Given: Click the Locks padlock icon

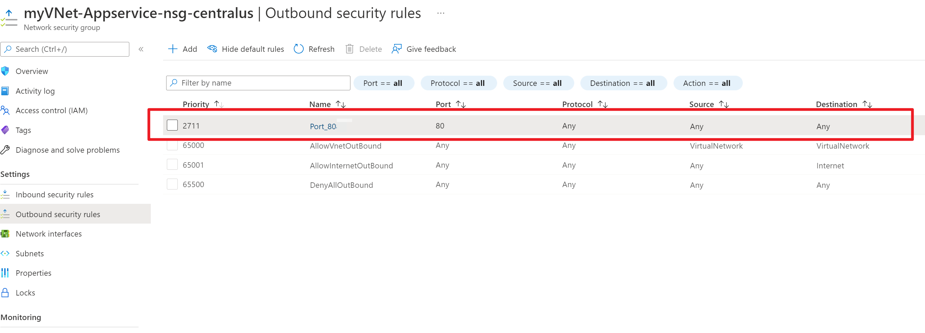Looking at the screenshot, I should coord(5,292).
